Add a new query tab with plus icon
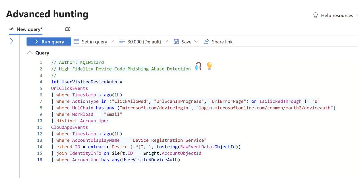 click(51, 29)
